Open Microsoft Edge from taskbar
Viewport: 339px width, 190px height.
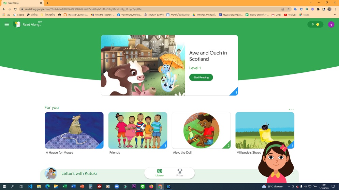tap(47, 186)
